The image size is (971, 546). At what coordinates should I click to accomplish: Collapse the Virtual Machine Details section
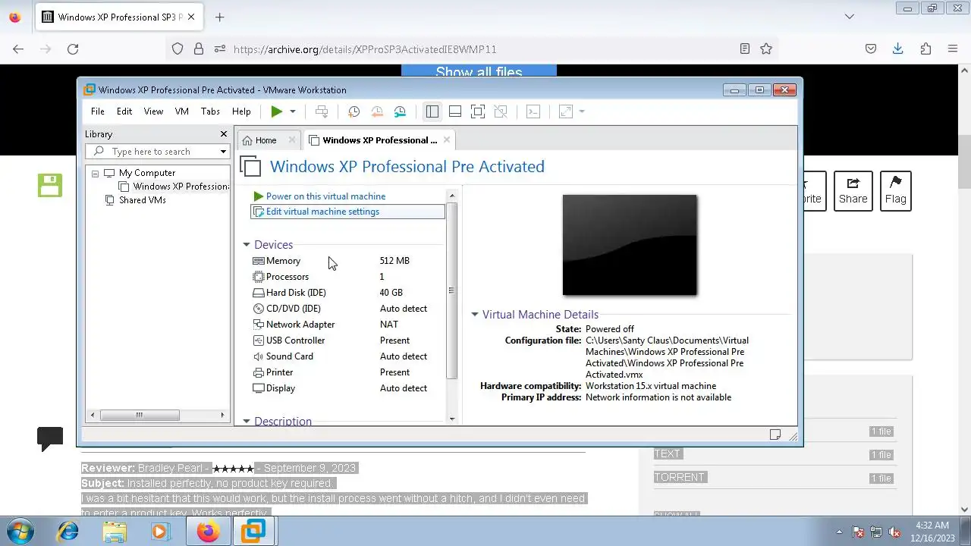475,315
